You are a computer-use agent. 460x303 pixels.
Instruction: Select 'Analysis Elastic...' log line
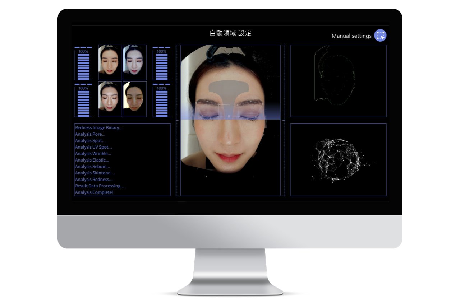(92, 160)
